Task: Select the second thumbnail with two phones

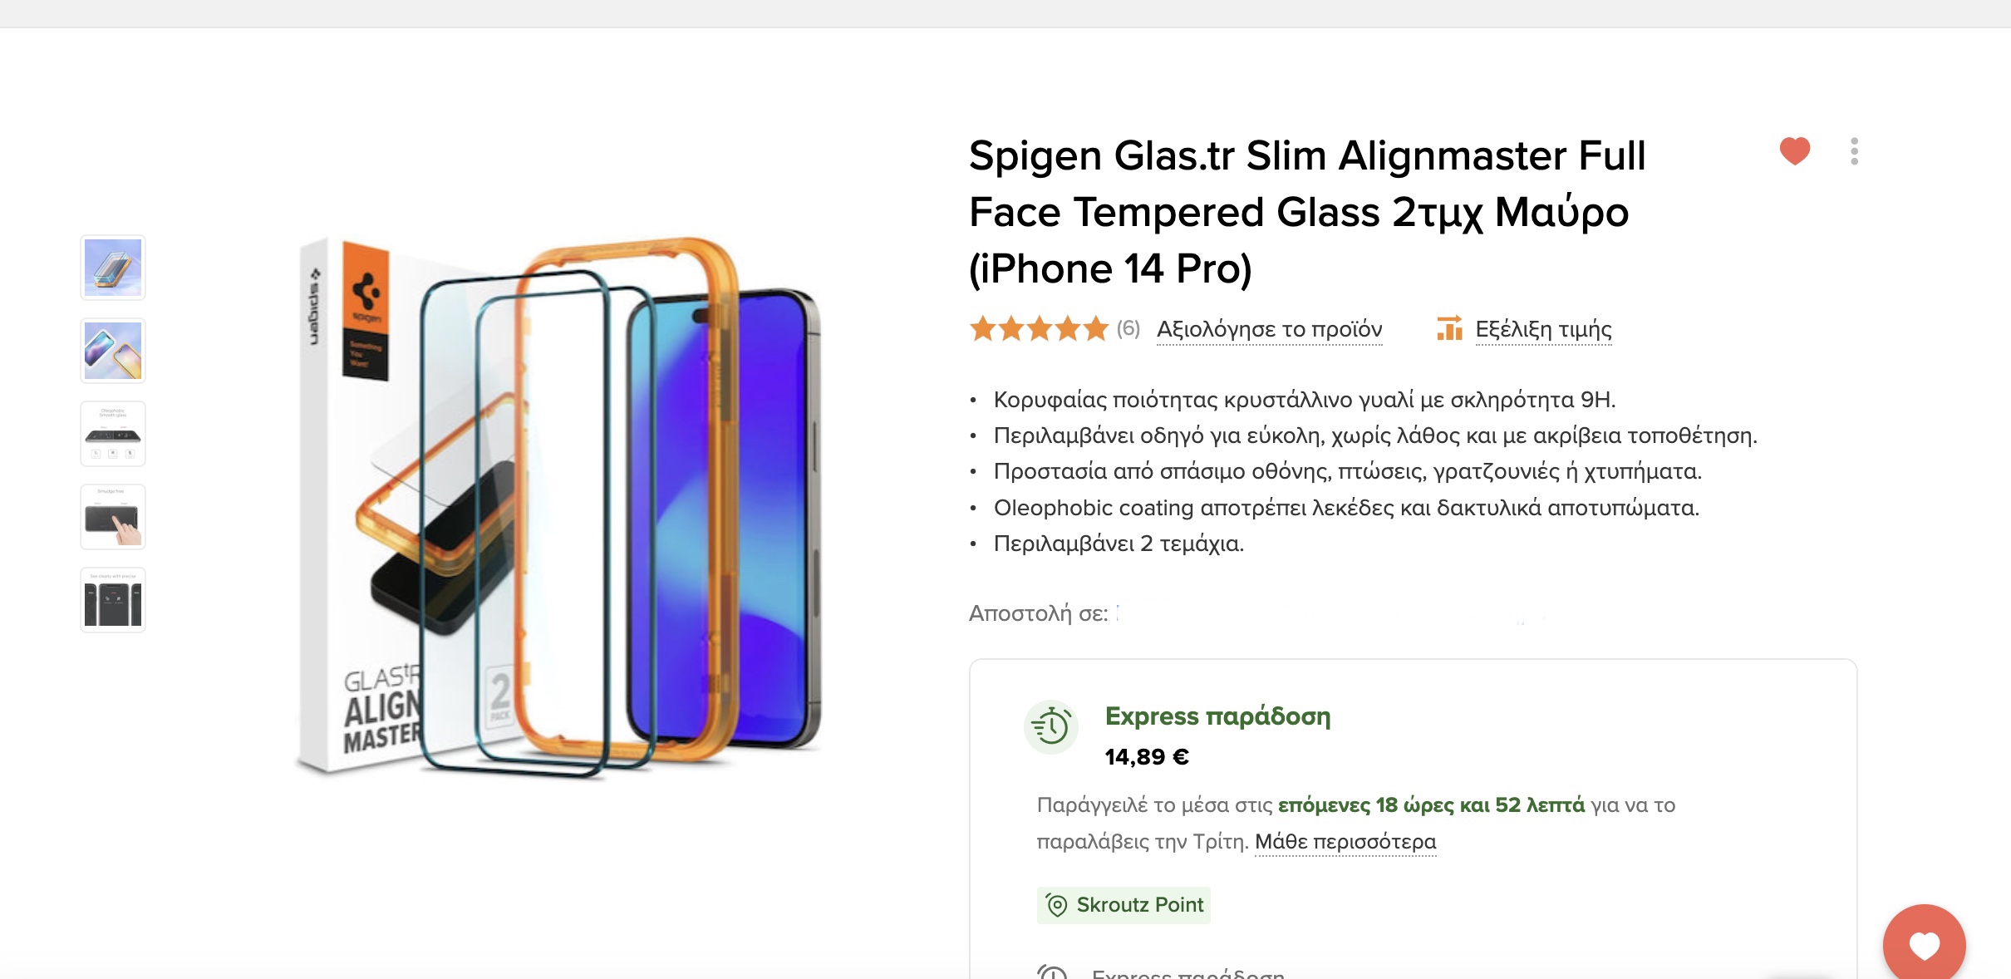Action: point(113,351)
